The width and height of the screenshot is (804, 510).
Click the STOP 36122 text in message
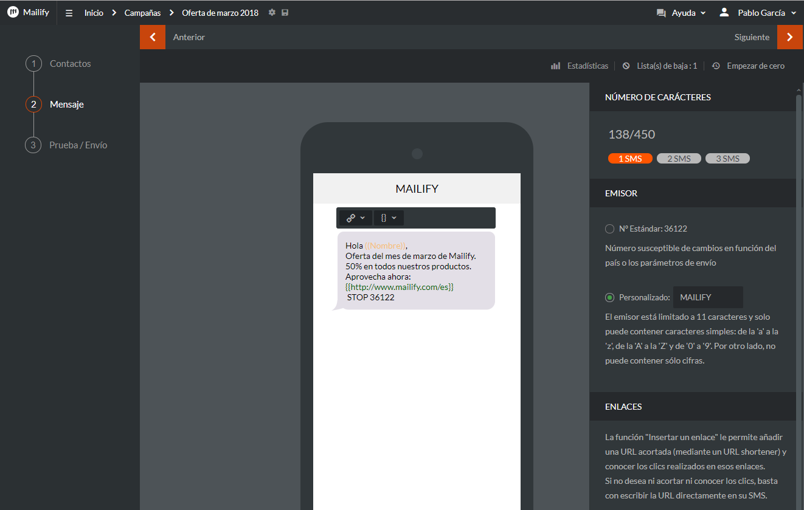coord(371,297)
